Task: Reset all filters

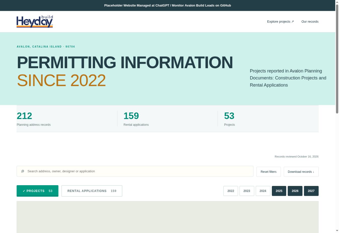Action: (269, 172)
